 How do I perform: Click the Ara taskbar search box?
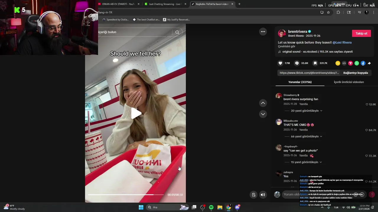pos(167,207)
